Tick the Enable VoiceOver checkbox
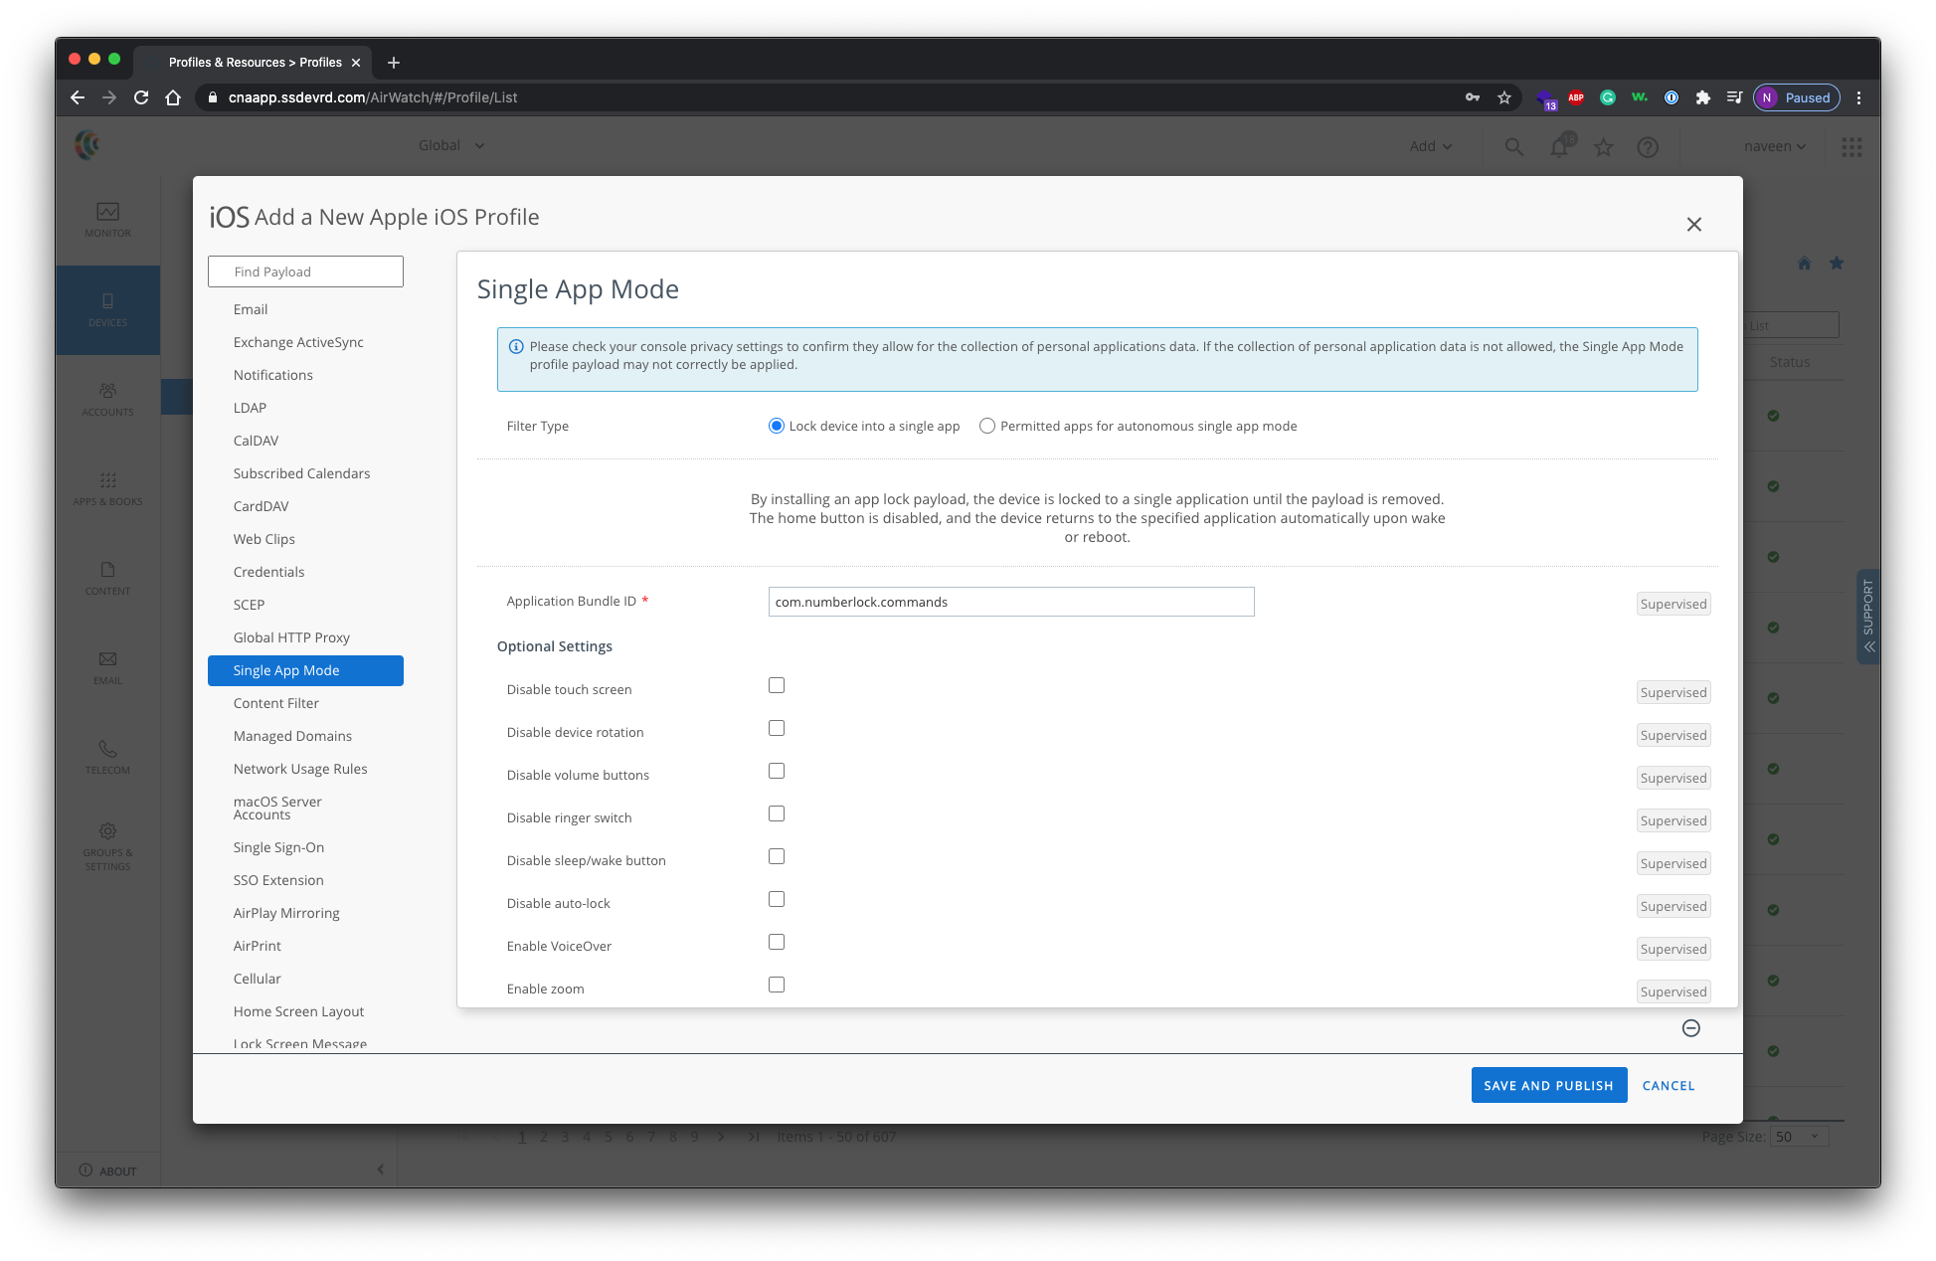Viewport: 1936px width, 1261px height. click(777, 942)
